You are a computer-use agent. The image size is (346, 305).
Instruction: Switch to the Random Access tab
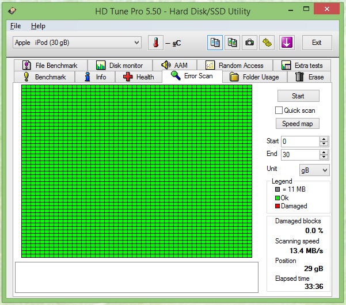point(235,65)
